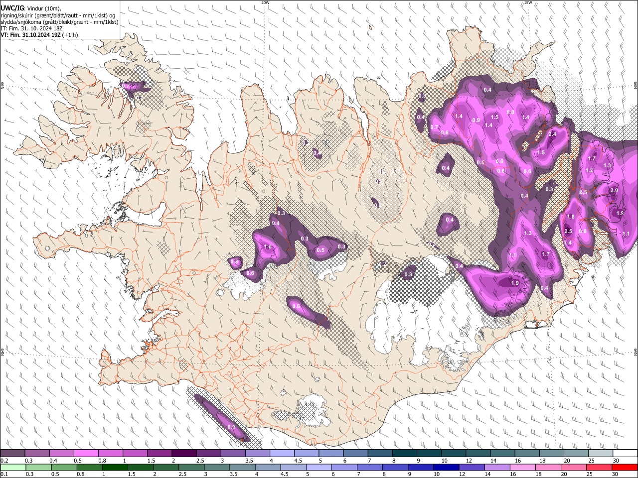Click the '1.6' precipitation value on the map
This screenshot has width=638, height=478.
268,247
